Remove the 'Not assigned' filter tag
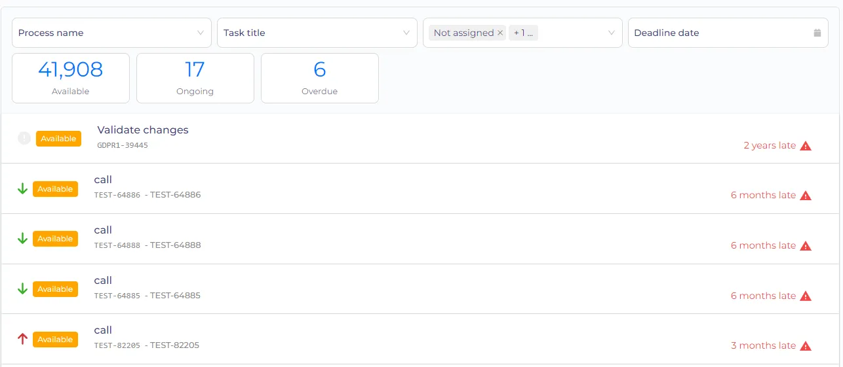 pos(500,33)
